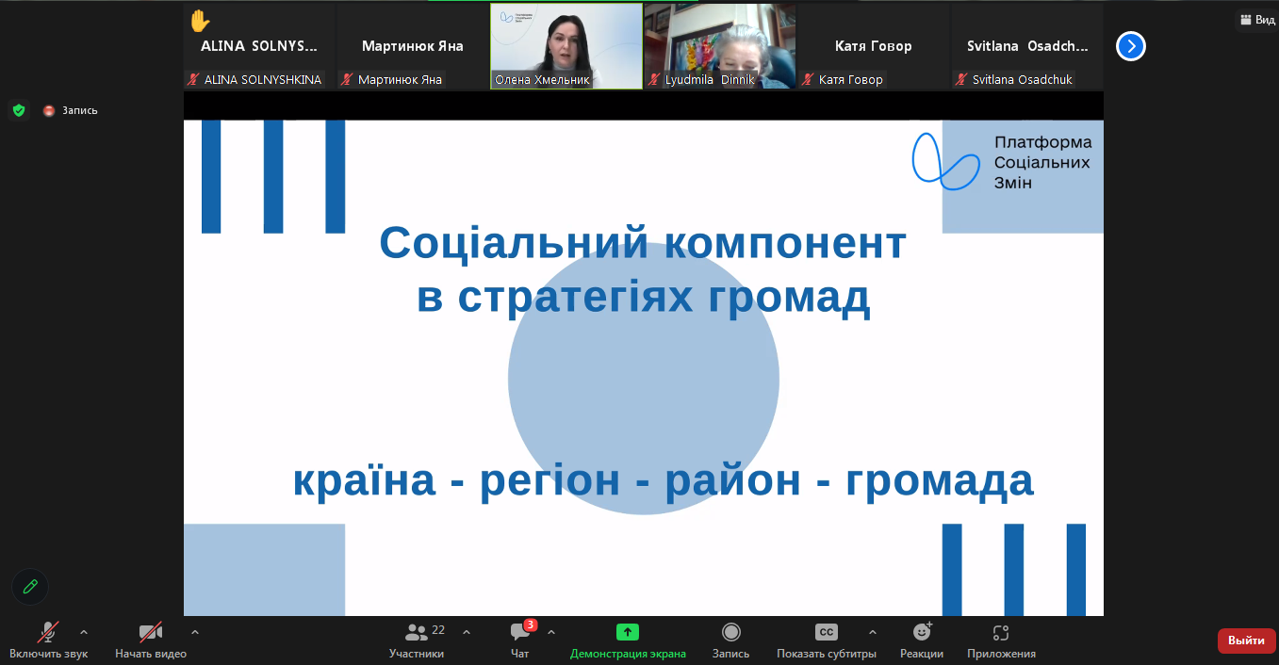Image resolution: width=1279 pixels, height=665 pixels.
Task: Open the View (Вид) layout menu
Action: (1258, 20)
